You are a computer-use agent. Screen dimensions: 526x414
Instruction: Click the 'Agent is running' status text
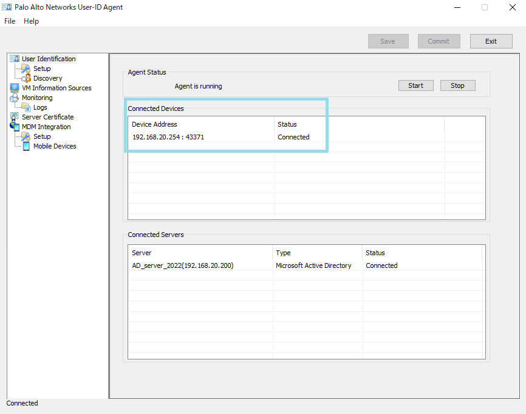(198, 86)
